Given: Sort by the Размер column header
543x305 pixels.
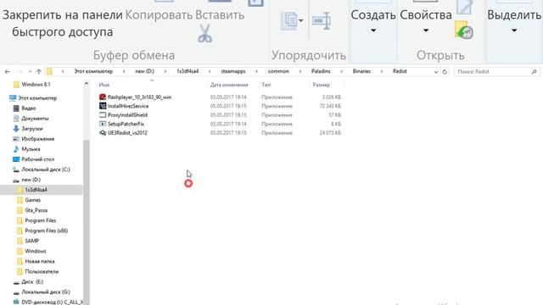Looking at the screenshot, I should click(x=322, y=85).
